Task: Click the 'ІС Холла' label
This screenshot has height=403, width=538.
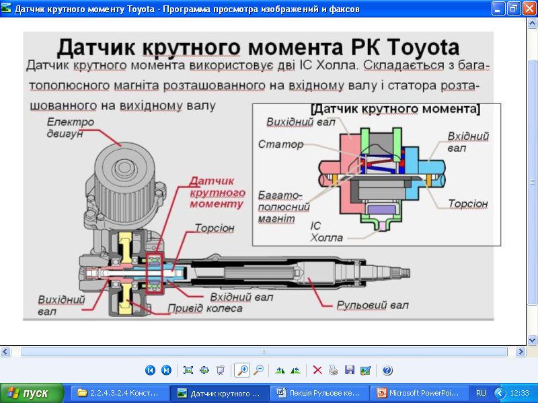Action: [326, 232]
